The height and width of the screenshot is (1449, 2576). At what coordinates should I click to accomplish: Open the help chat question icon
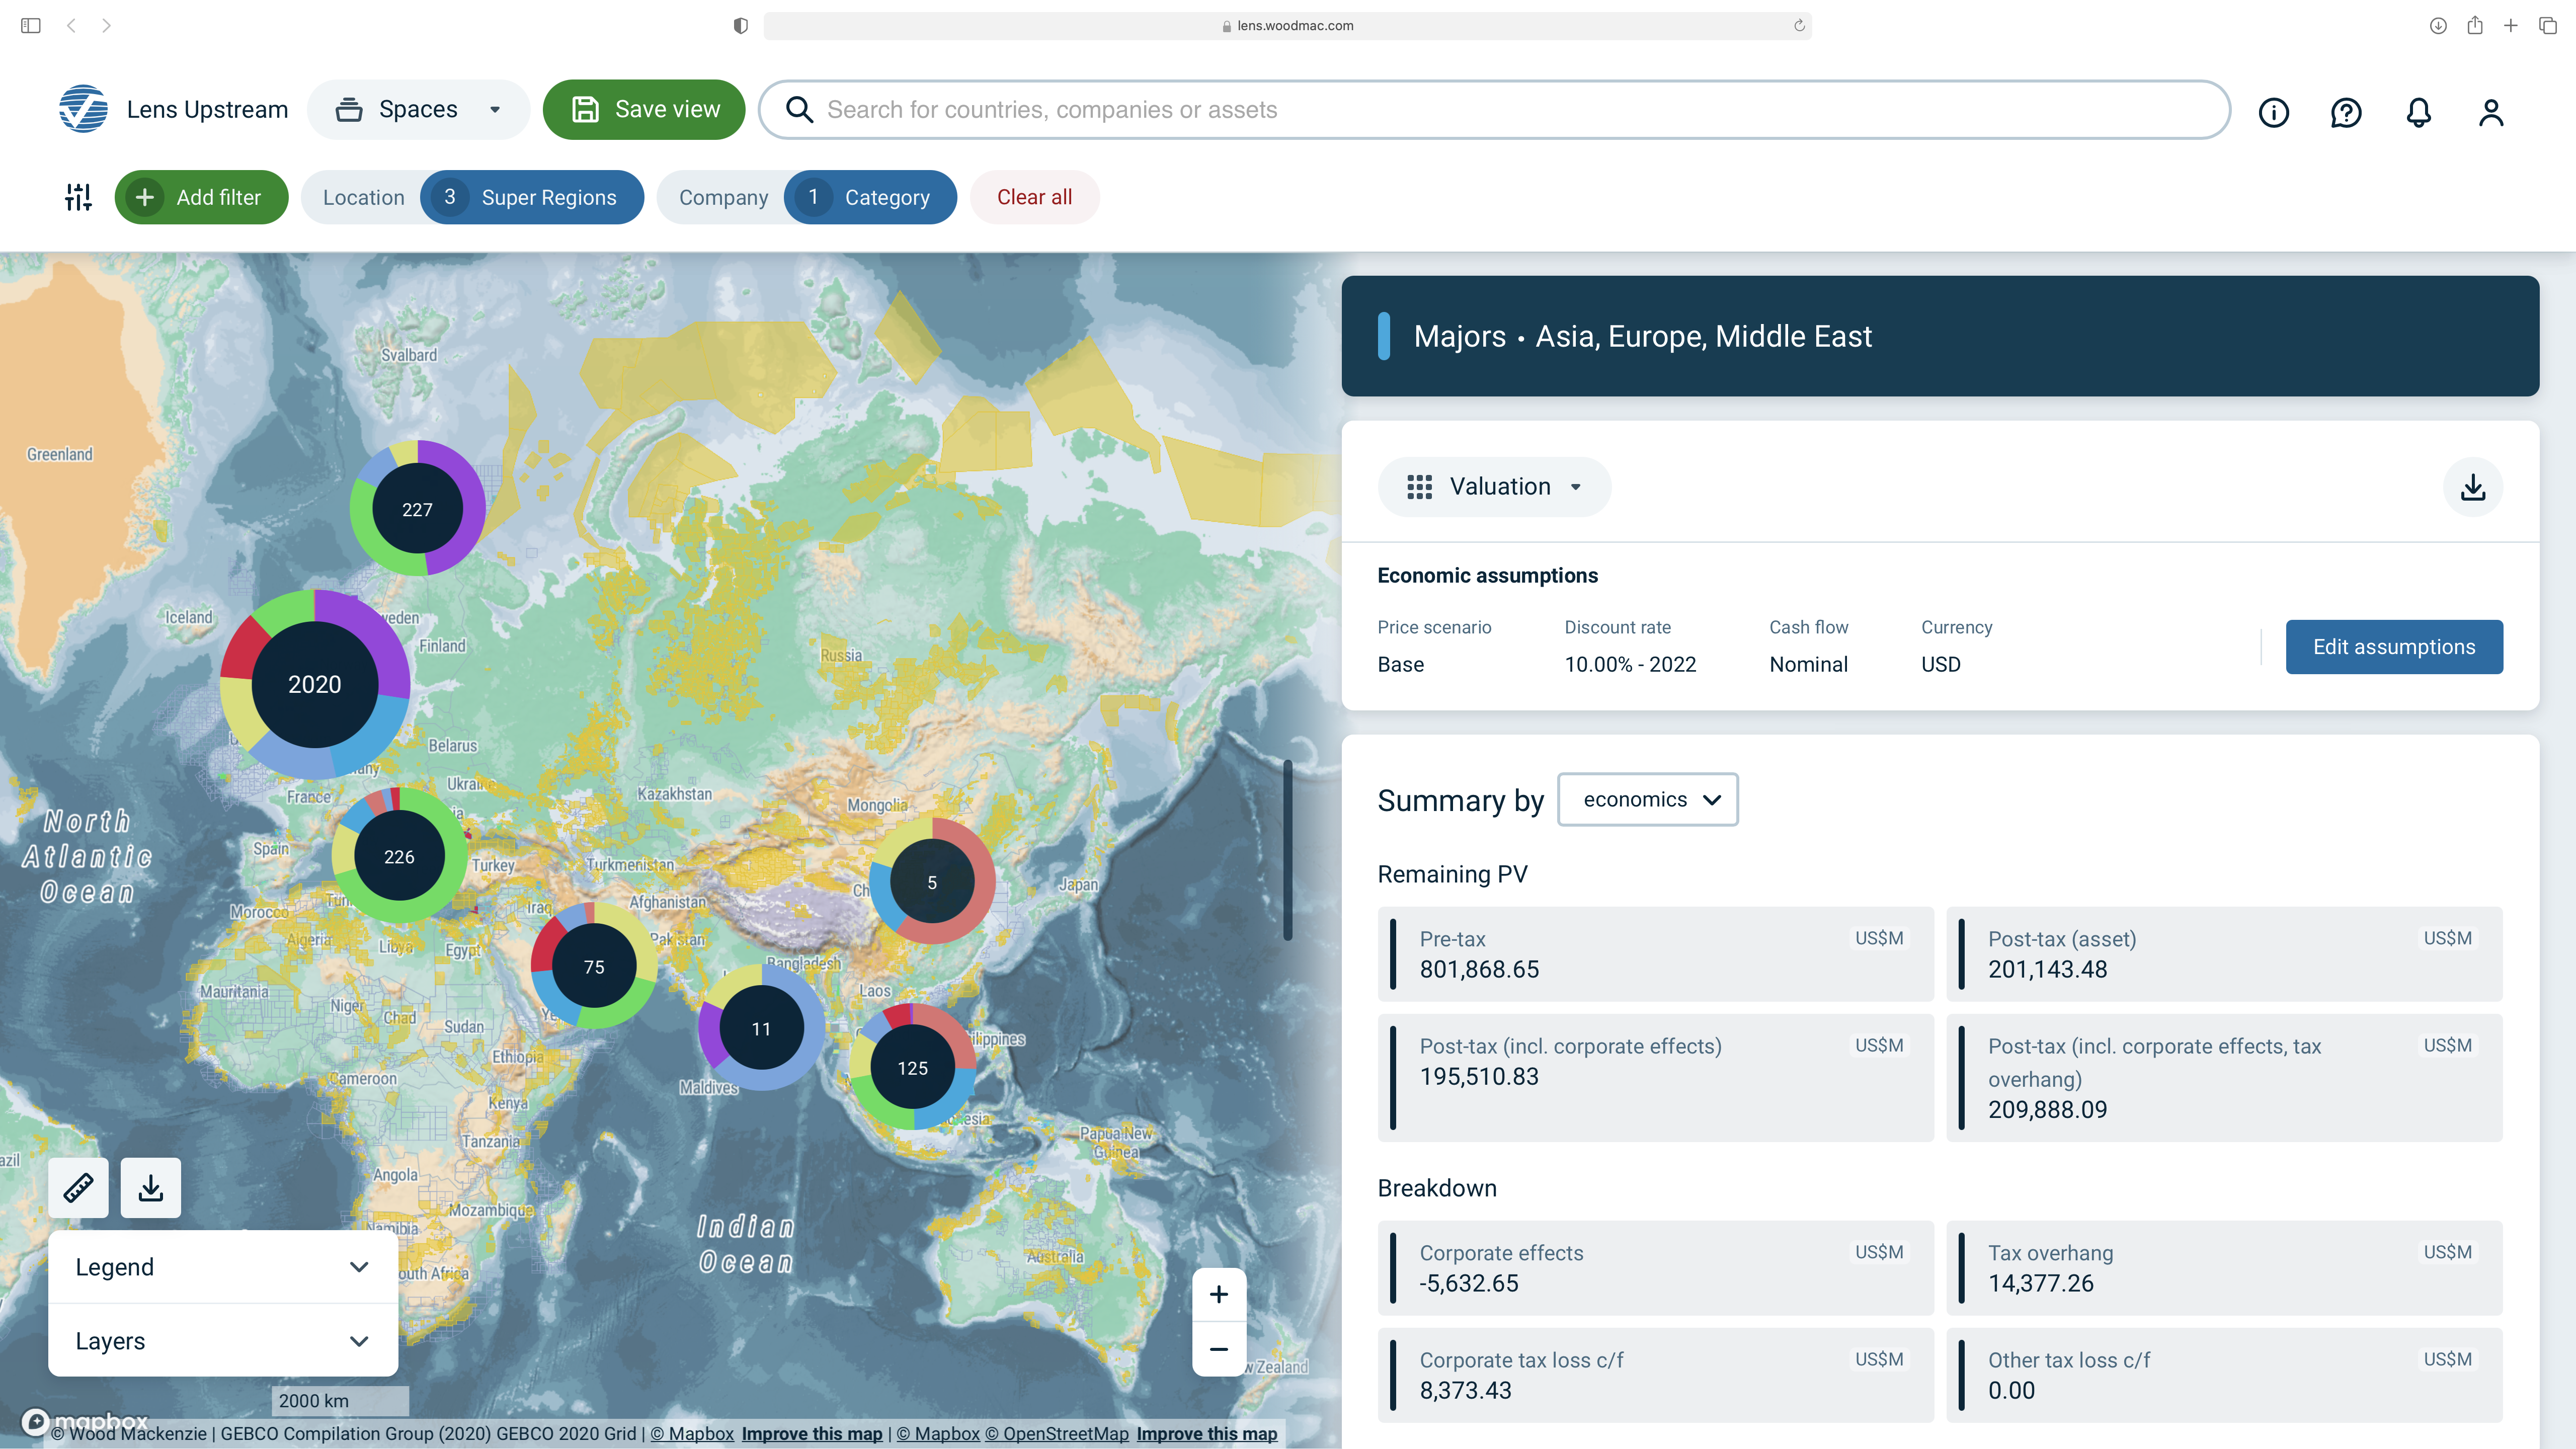click(x=2346, y=112)
